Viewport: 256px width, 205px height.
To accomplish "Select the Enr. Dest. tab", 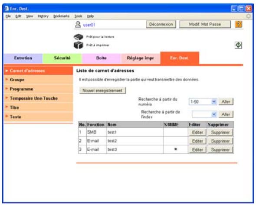I will pos(180,58).
